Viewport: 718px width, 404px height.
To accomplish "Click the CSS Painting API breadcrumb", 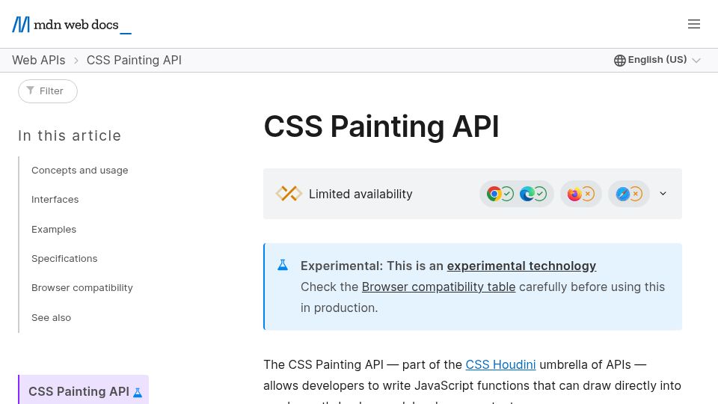I will [134, 60].
